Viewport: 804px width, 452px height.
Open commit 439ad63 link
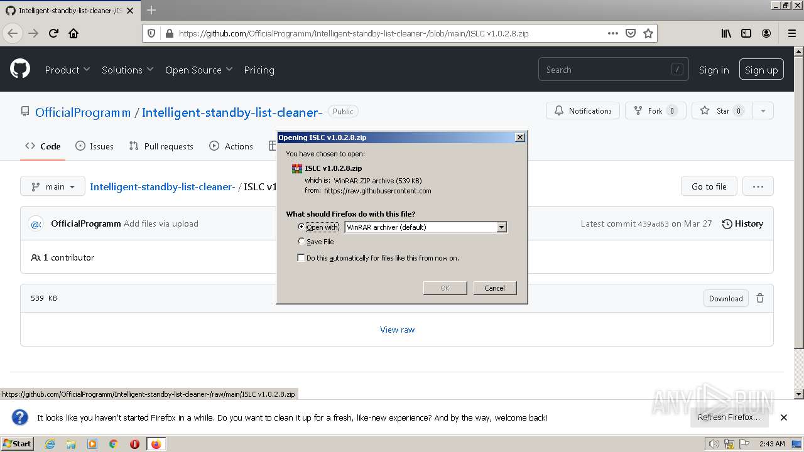(653, 223)
